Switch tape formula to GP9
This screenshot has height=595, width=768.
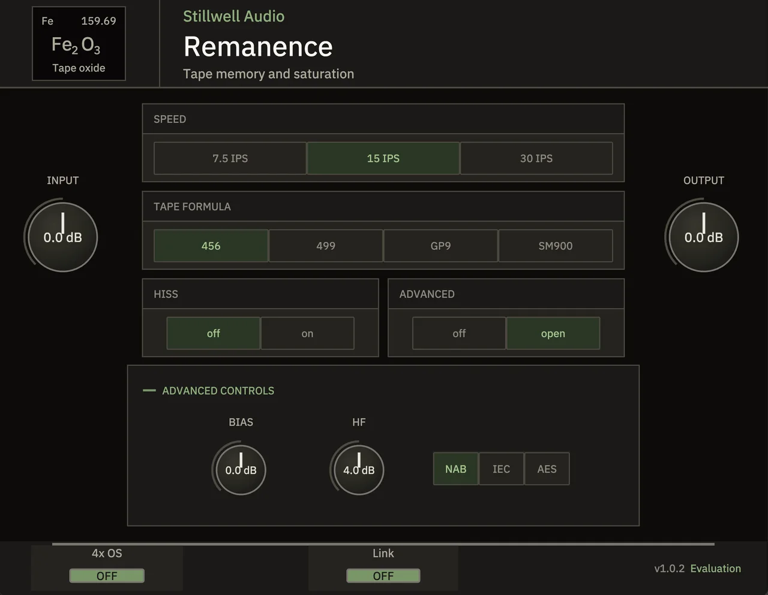tap(440, 246)
